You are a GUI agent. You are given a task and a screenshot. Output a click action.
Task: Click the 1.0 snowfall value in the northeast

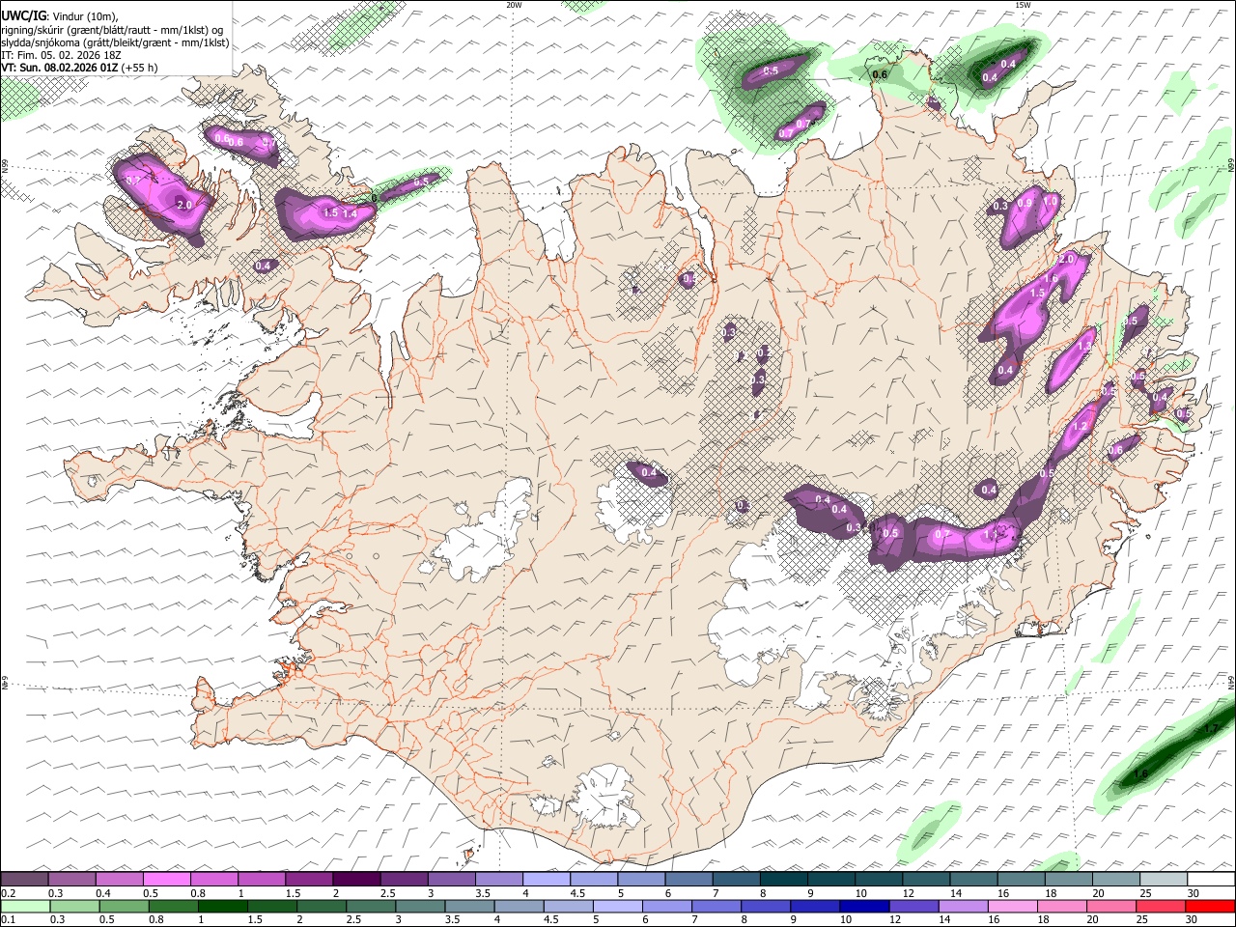click(1051, 201)
